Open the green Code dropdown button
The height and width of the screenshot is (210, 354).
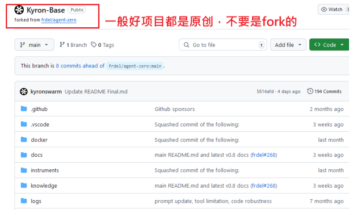[329, 45]
